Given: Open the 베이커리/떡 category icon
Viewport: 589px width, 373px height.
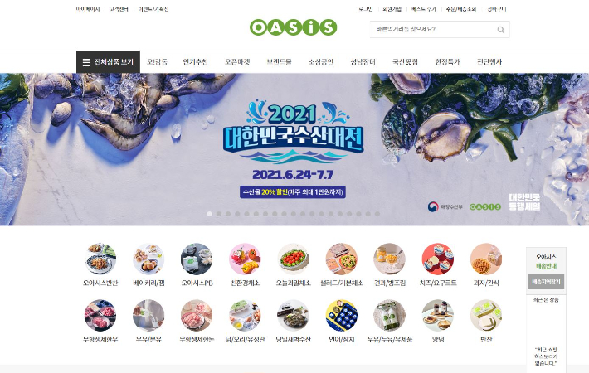Looking at the screenshot, I should click(148, 259).
